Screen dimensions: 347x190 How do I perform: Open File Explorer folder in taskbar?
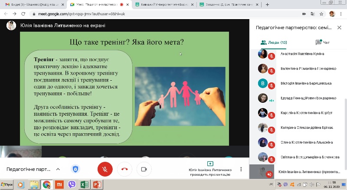pos(34,184)
